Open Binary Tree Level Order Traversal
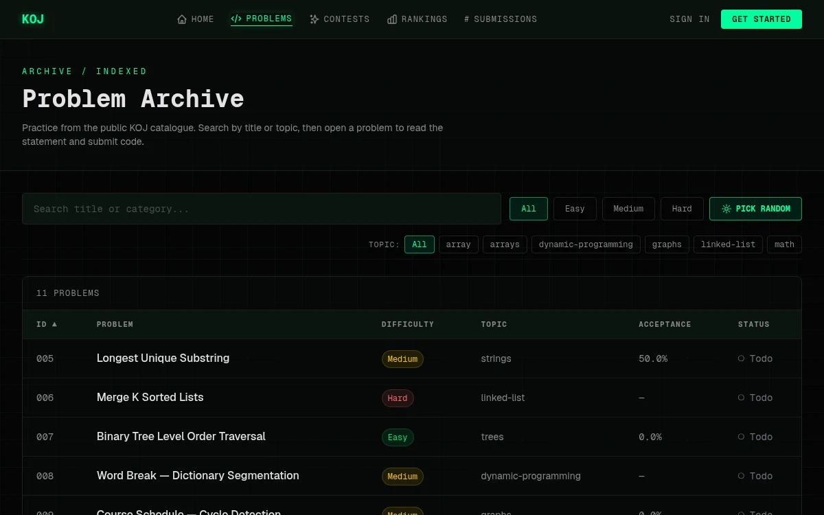The image size is (824, 515). (181, 437)
